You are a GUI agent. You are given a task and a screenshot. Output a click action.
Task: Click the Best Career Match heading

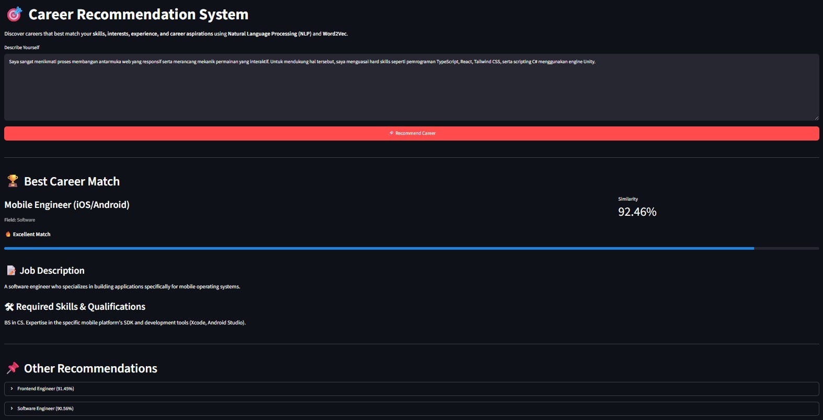72,181
